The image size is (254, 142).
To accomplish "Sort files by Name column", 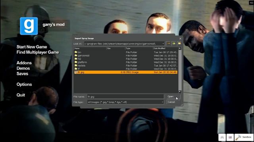I will click(x=90, y=48).
